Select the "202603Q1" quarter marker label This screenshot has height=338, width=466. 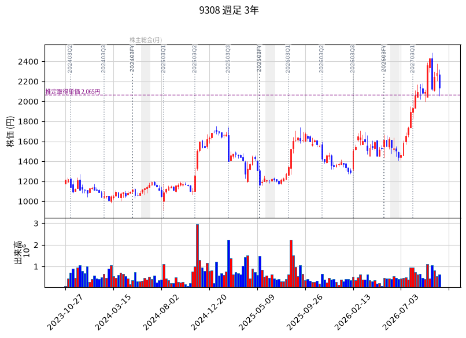(288, 59)
